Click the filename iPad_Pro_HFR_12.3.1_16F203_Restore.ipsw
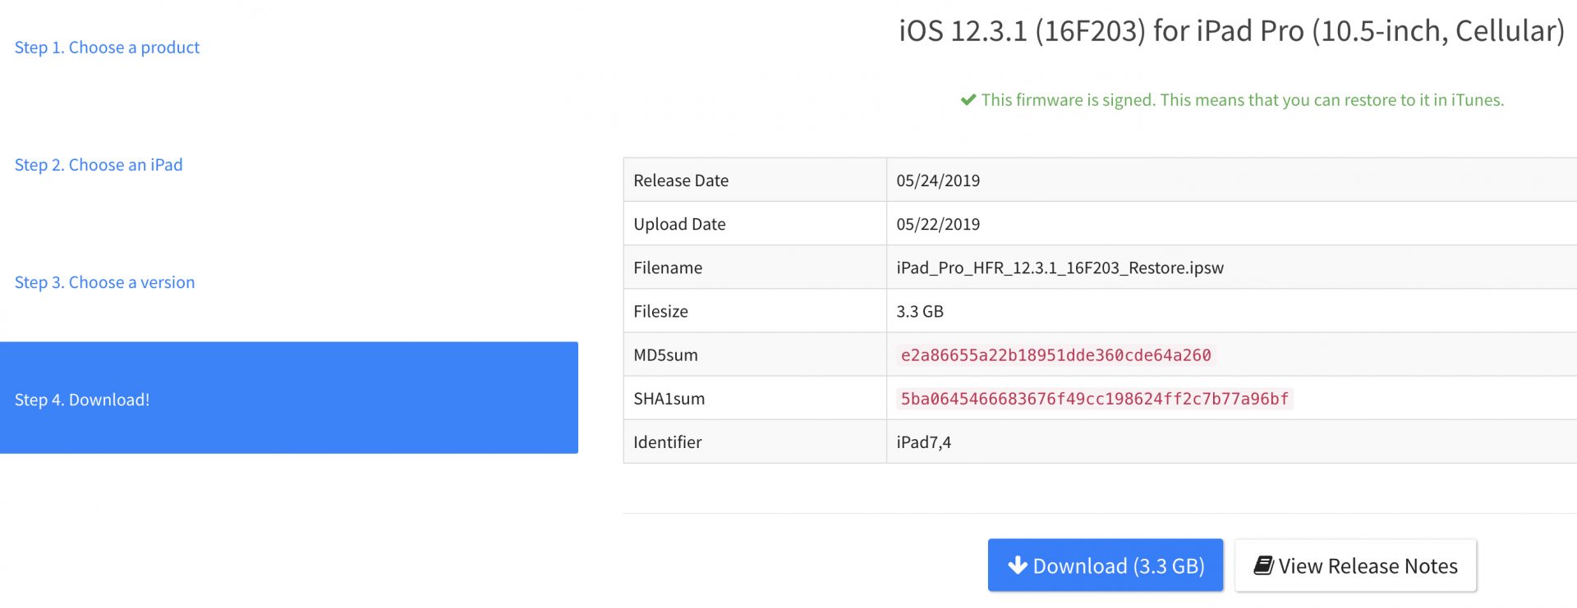The height and width of the screenshot is (608, 1577). tap(1060, 267)
